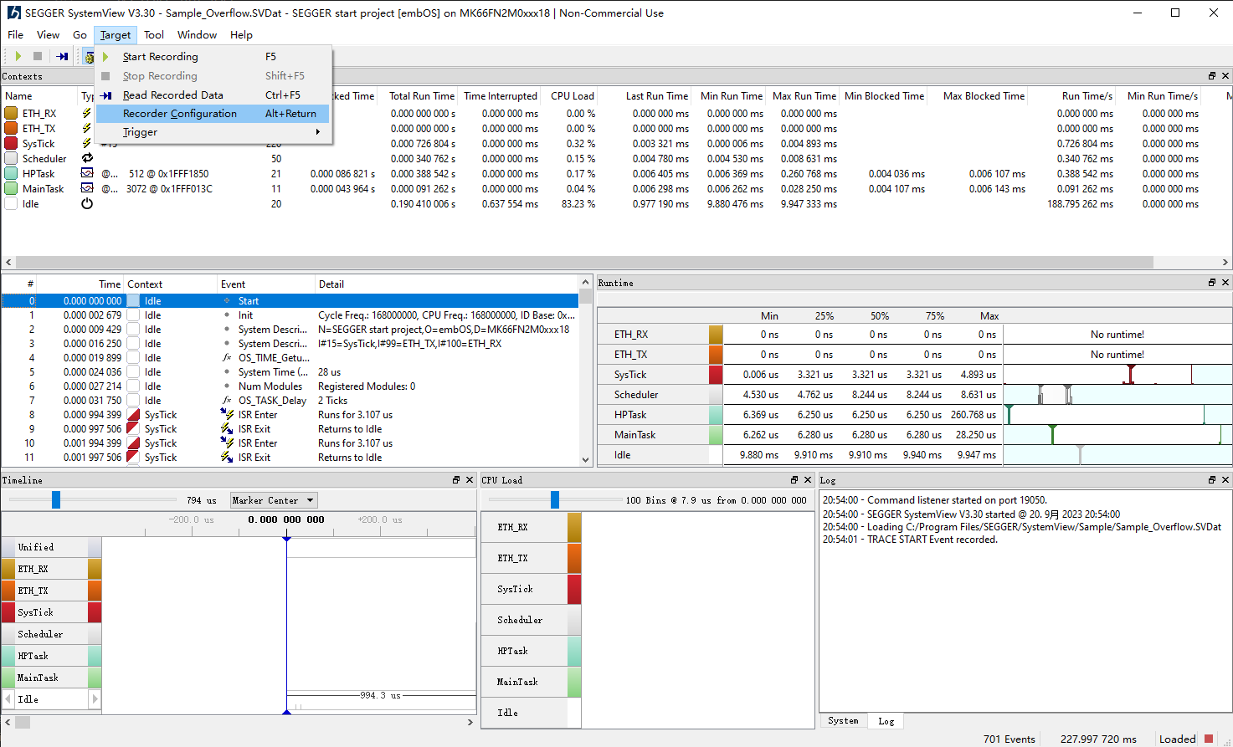This screenshot has width=1233, height=747.
Task: Click the HPTask color swatch in Contexts
Action: pyautogui.click(x=11, y=173)
